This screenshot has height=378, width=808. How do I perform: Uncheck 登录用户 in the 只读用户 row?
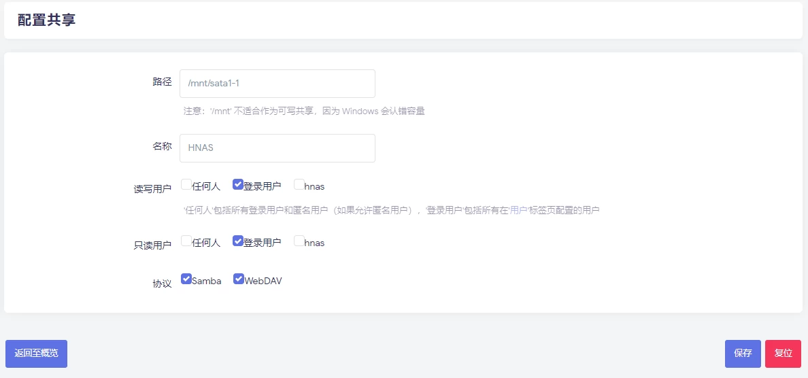[237, 241]
